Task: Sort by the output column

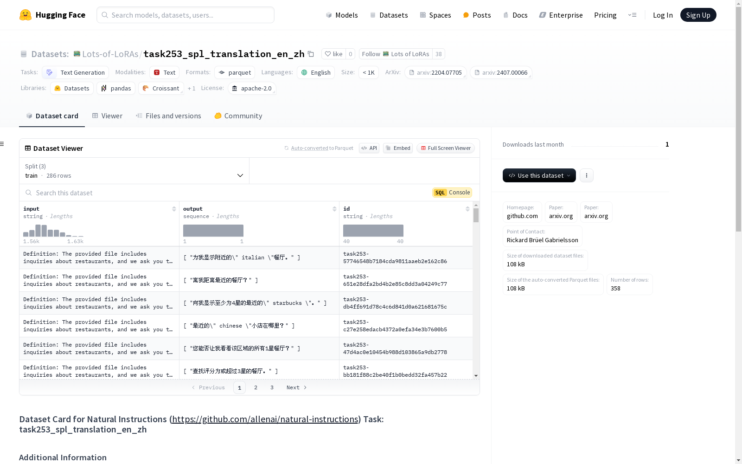Action: pos(334,209)
